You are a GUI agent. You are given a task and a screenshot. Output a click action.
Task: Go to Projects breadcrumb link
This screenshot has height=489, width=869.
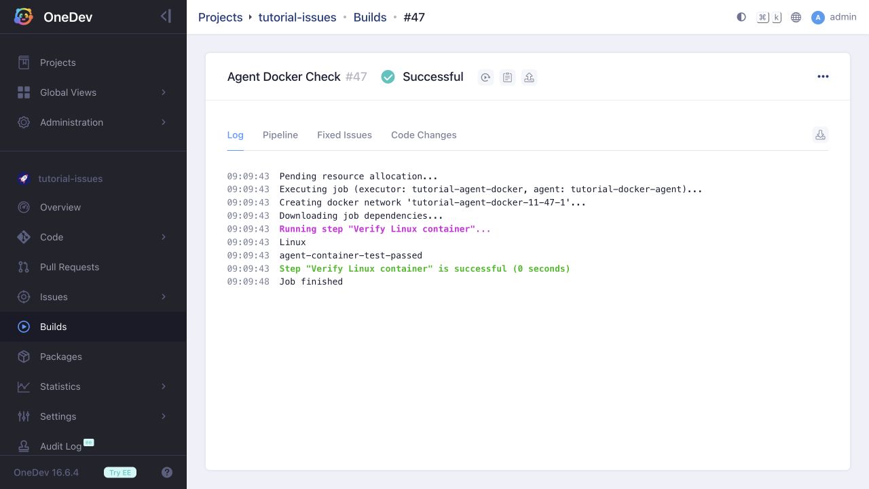[x=220, y=17]
